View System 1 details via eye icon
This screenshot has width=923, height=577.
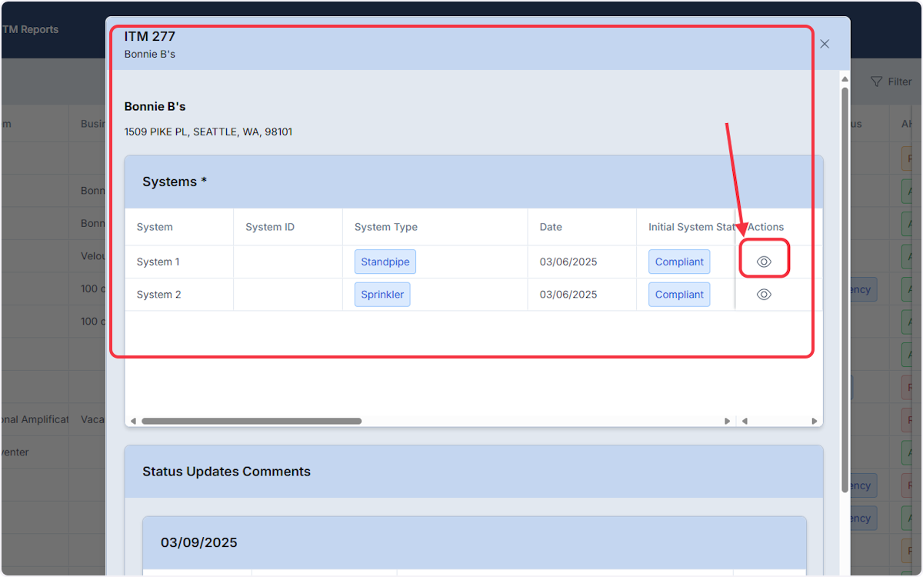[764, 262]
